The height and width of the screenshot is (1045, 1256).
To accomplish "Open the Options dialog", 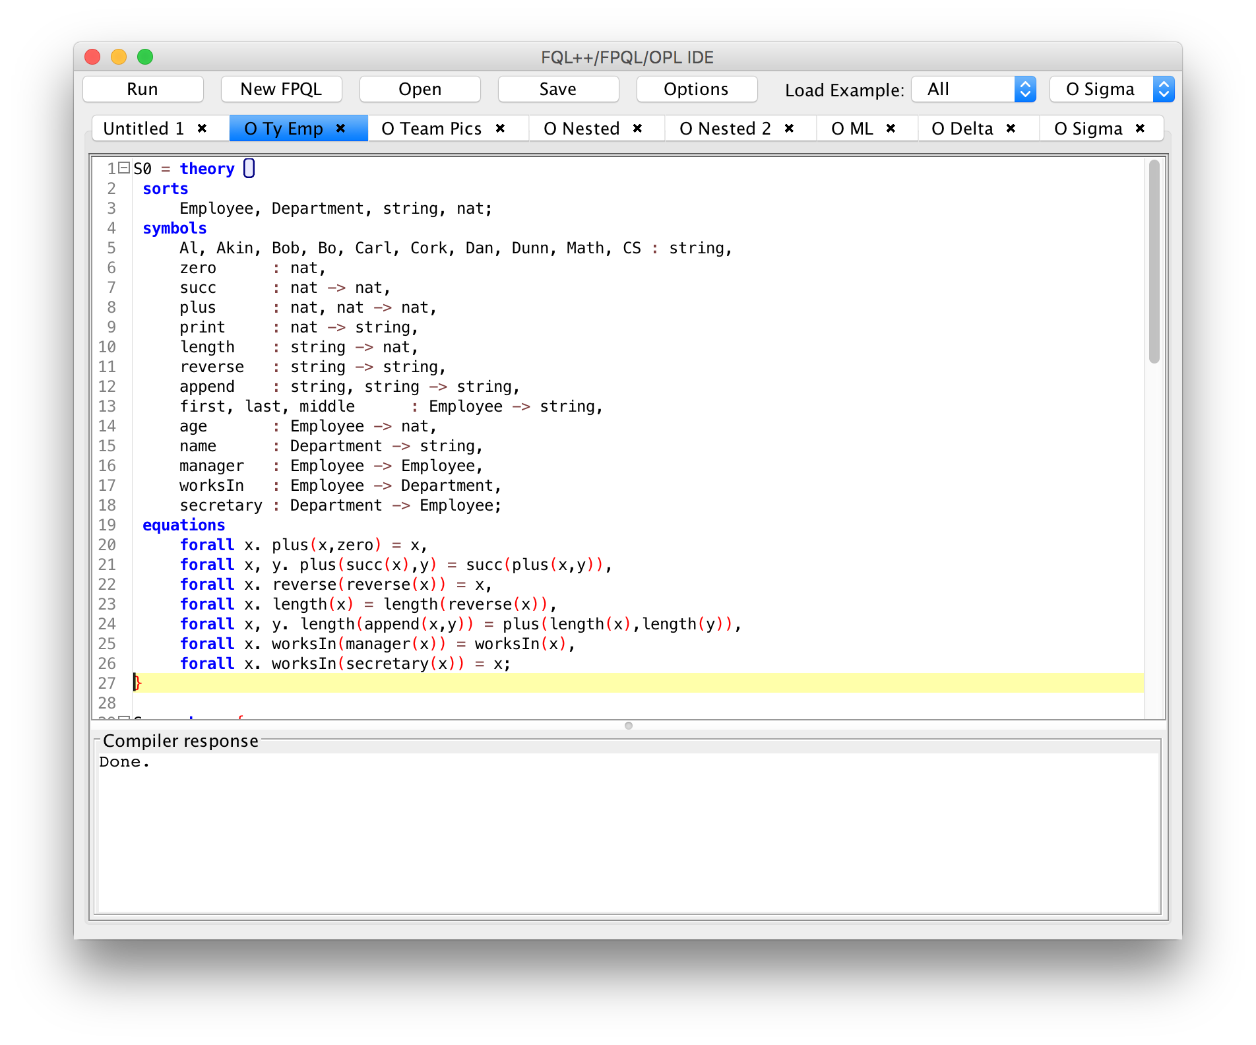I will click(696, 89).
